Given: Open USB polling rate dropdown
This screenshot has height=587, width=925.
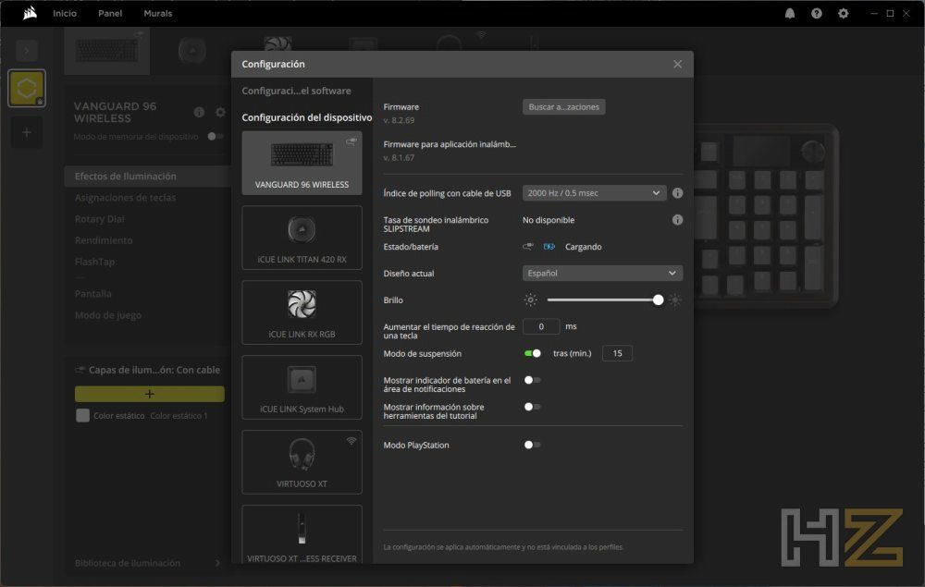Looking at the screenshot, I should tap(594, 192).
